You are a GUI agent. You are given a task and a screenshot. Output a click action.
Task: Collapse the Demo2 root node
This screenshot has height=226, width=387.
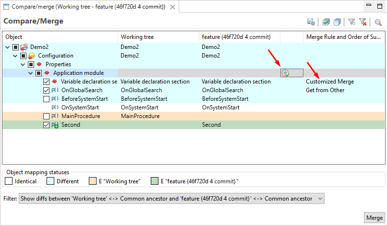pyautogui.click(x=7, y=47)
